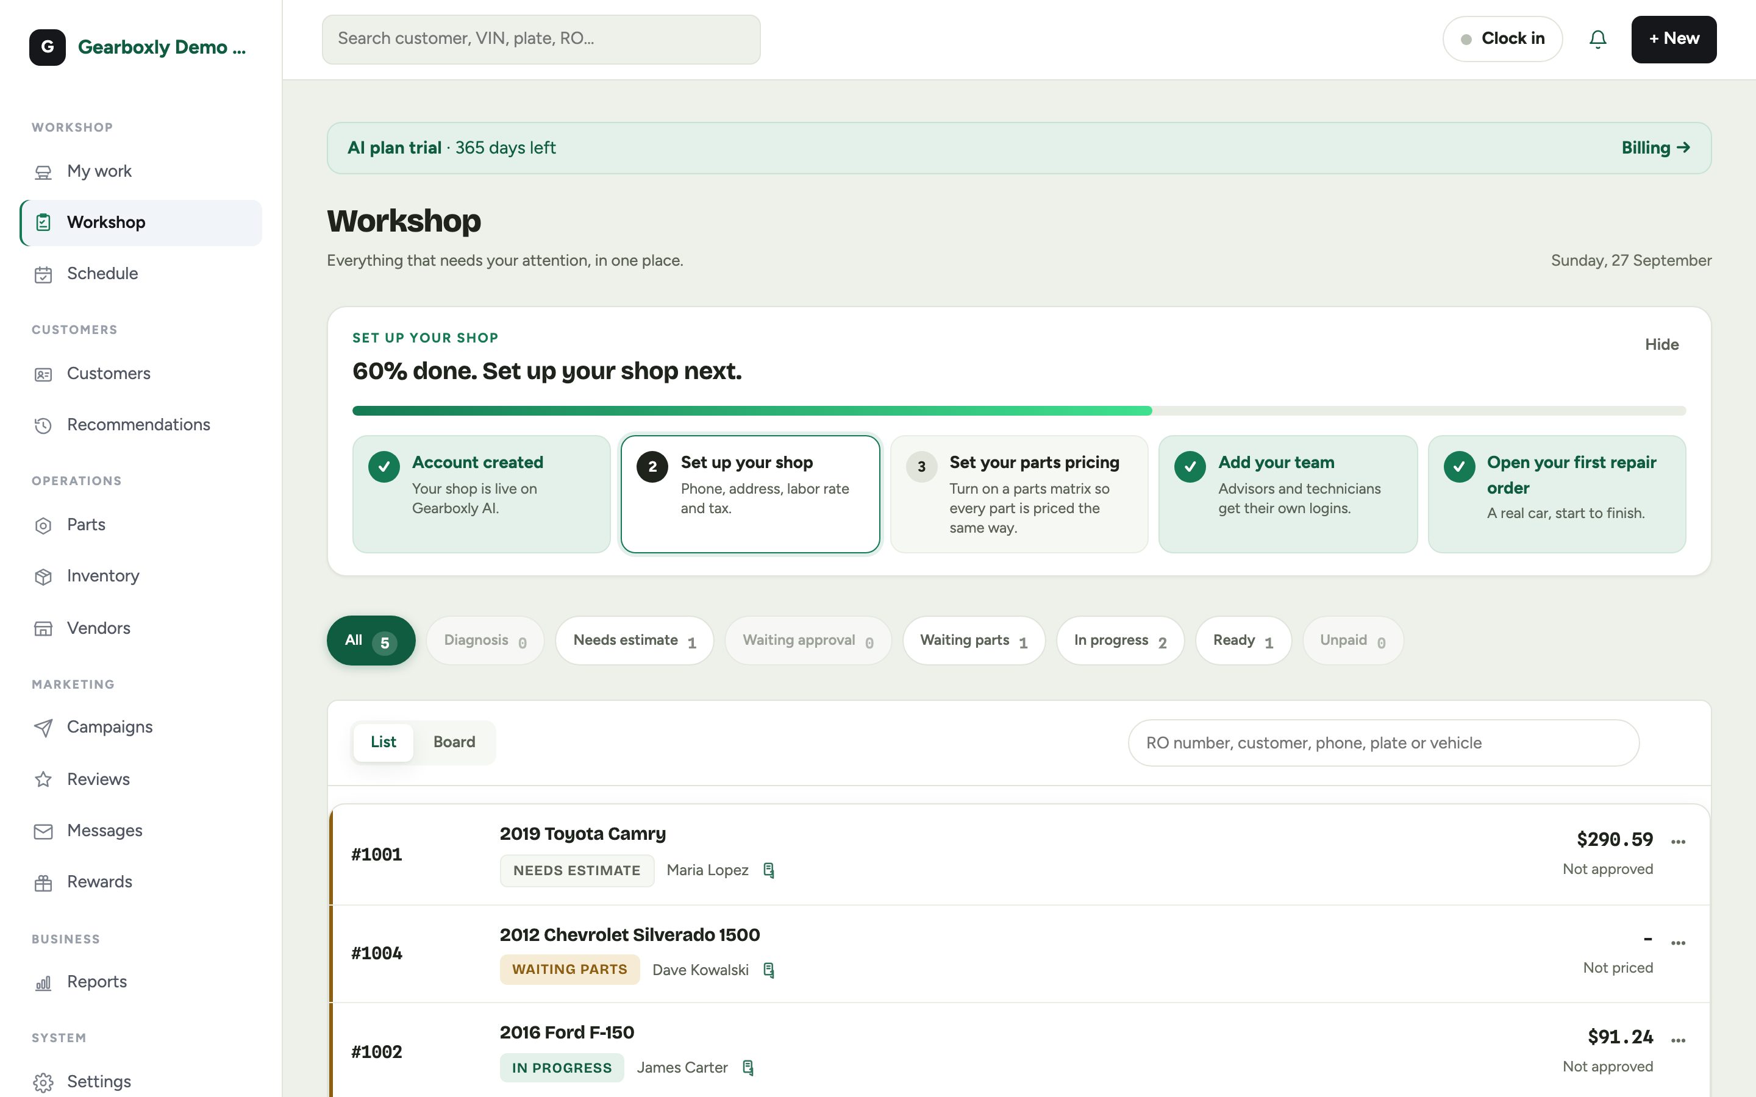This screenshot has height=1097, width=1756.
Task: Open Set your parts pricing step
Action: (1019, 494)
